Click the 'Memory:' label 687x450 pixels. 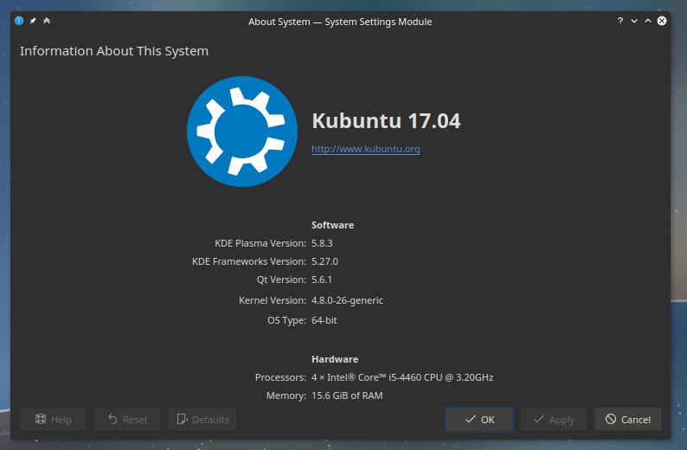tap(286, 395)
